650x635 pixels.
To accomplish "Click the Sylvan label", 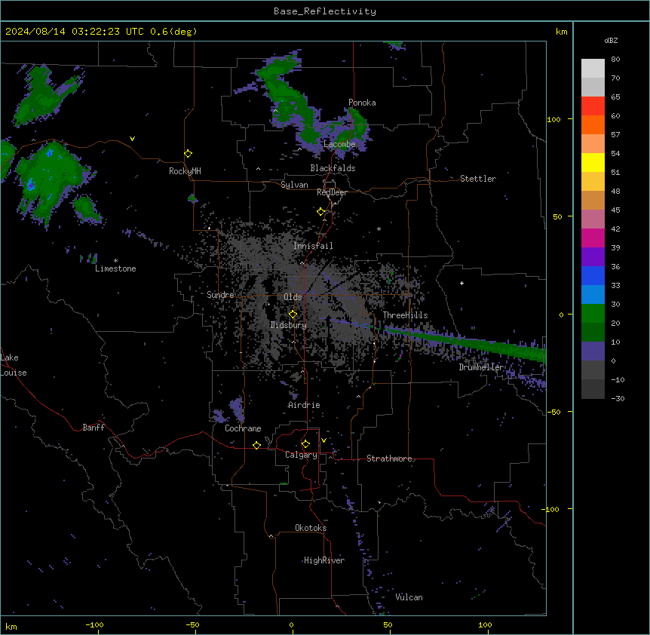I will [x=294, y=185].
